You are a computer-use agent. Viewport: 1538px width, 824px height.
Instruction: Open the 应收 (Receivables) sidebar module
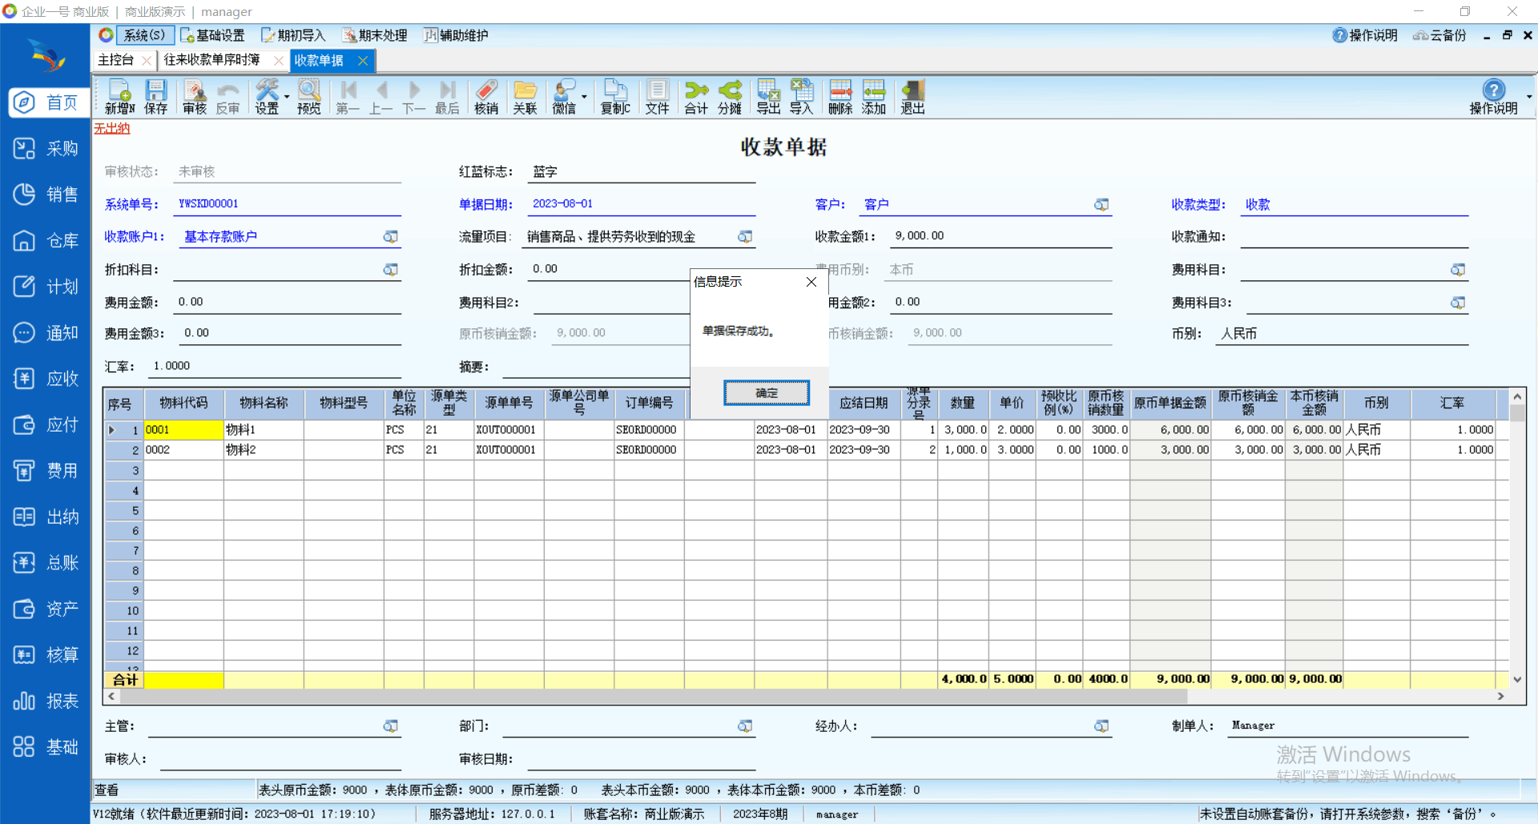(x=46, y=379)
